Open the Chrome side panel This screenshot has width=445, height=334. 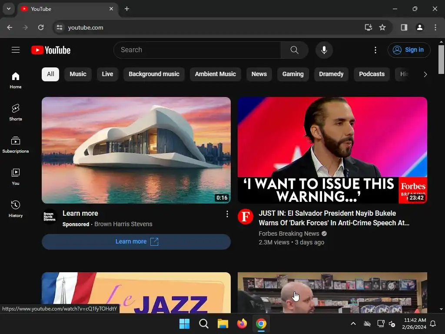tap(404, 27)
